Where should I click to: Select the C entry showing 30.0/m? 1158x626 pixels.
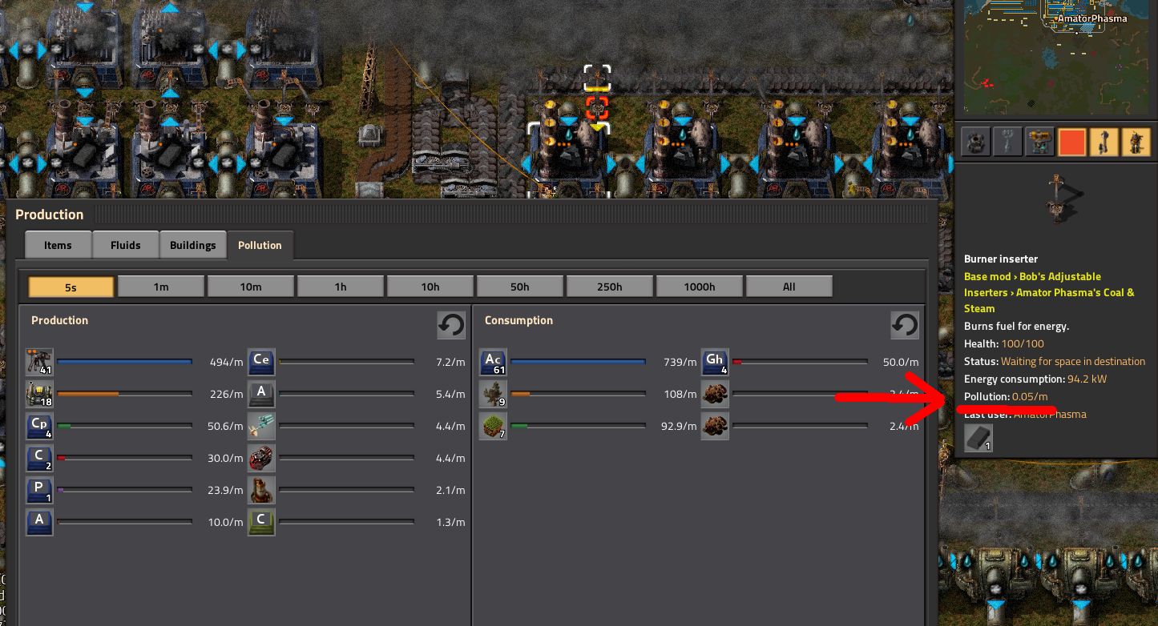[39, 458]
